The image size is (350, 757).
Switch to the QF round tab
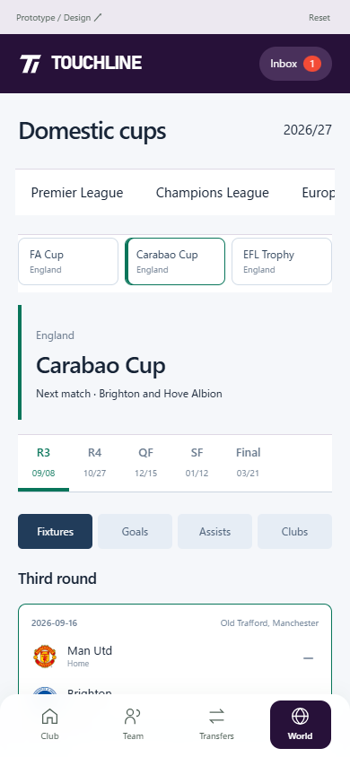(145, 463)
